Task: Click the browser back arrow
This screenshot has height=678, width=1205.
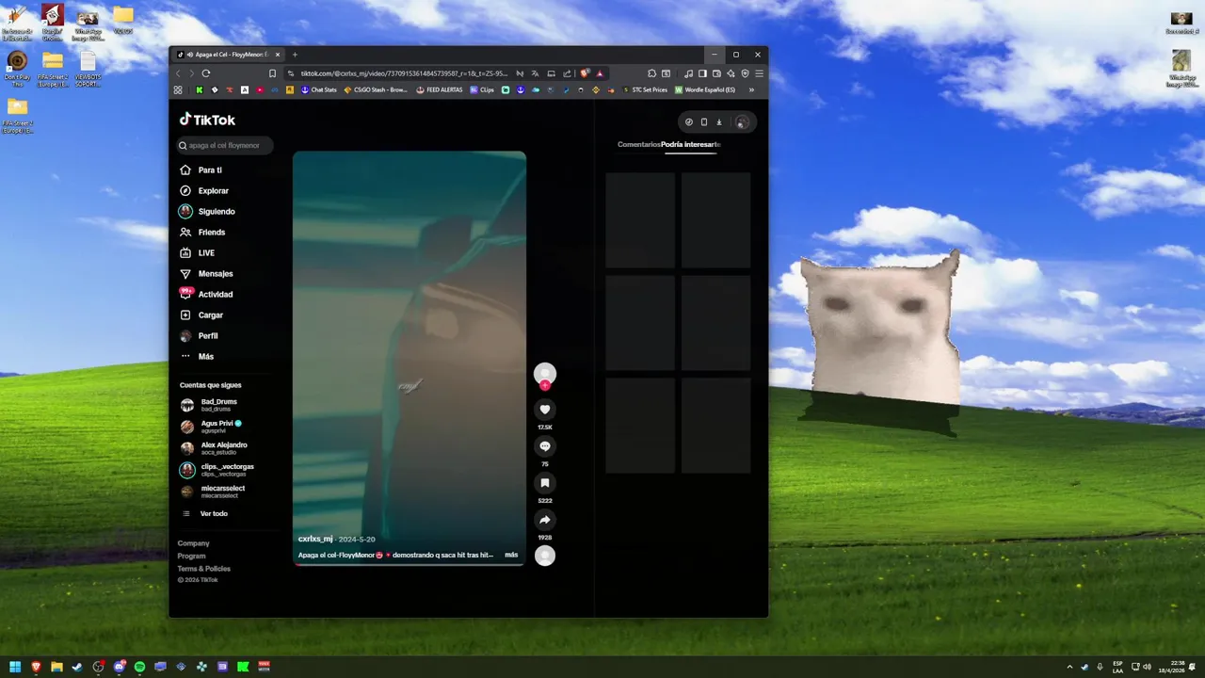Action: click(178, 73)
